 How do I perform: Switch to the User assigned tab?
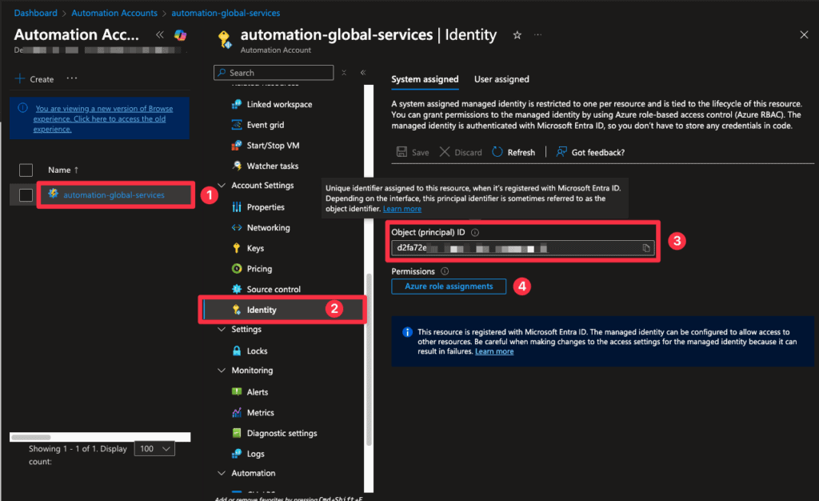click(501, 79)
